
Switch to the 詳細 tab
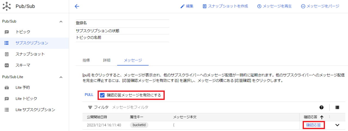click(107, 60)
